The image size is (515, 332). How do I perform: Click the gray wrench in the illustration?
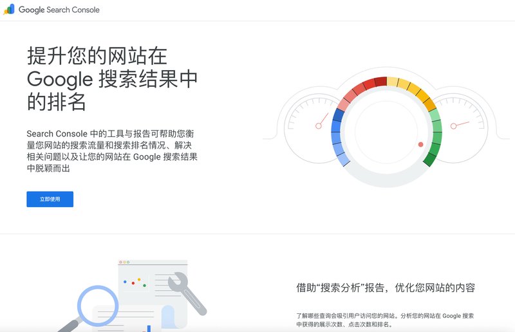click(x=187, y=293)
